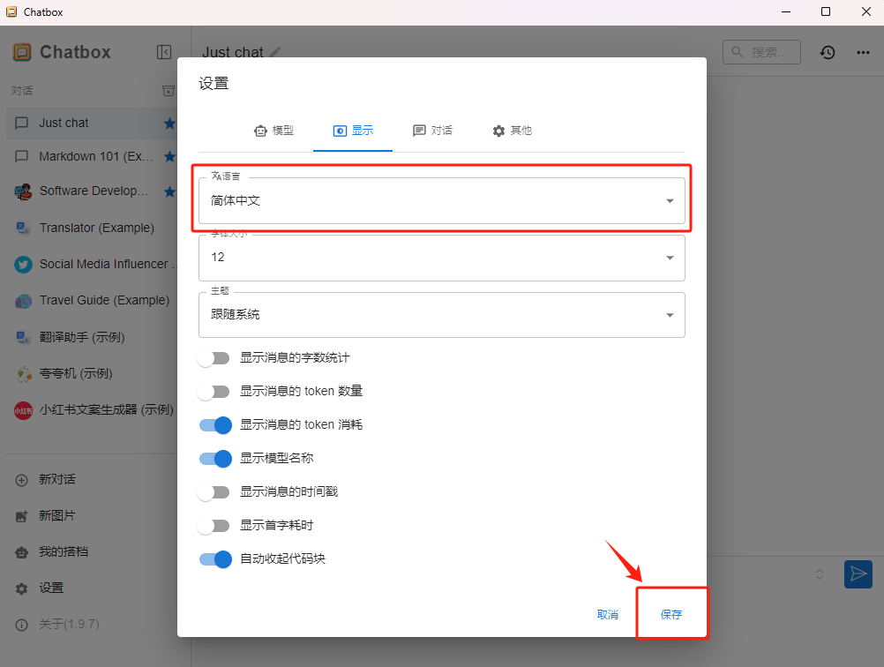Switch to the 模型 settings tab
The image size is (884, 667).
click(x=273, y=131)
